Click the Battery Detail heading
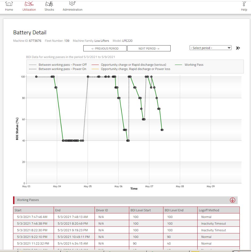 click(x=30, y=33)
